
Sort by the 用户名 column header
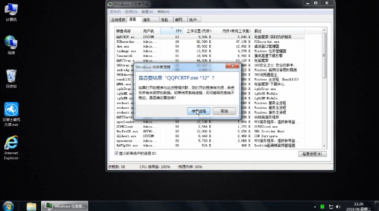pos(151,31)
